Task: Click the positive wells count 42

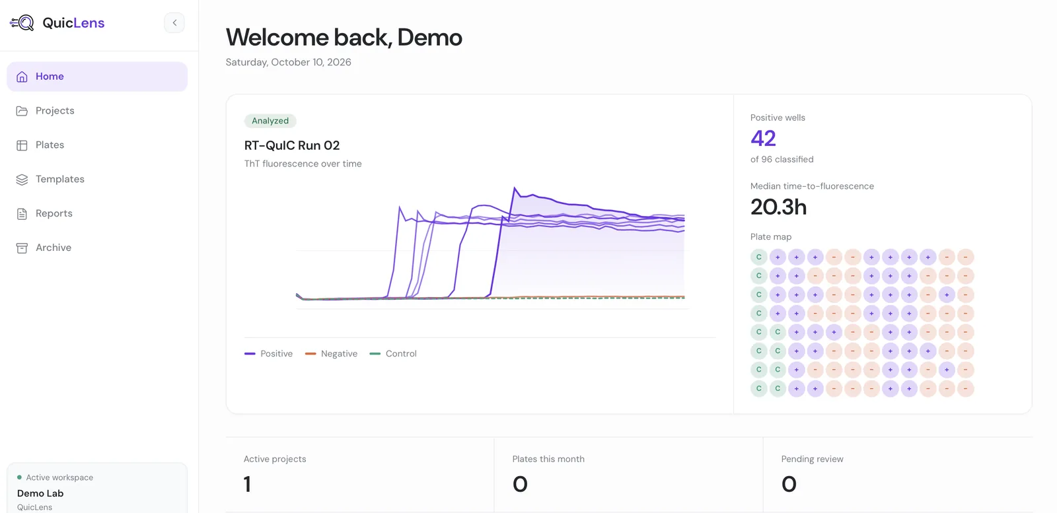Action: 763,138
